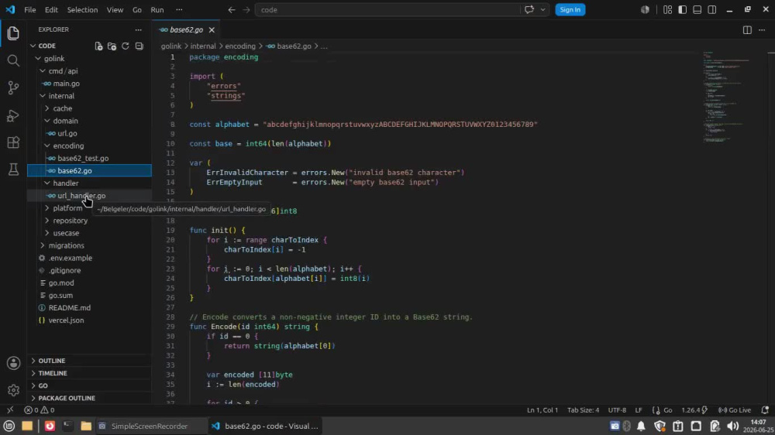Open the Manage gear menu
Screen dimensions: 775x435
coord(13,390)
